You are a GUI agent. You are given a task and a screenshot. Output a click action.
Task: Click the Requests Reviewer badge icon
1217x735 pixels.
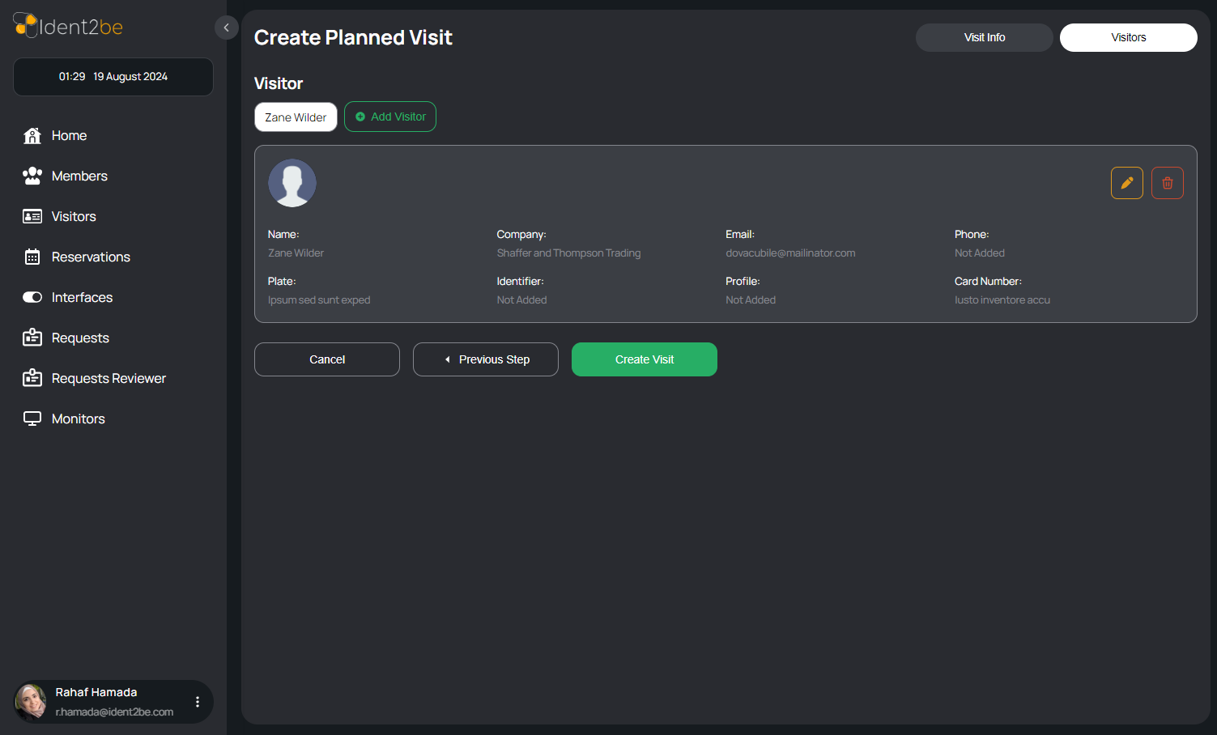(32, 378)
